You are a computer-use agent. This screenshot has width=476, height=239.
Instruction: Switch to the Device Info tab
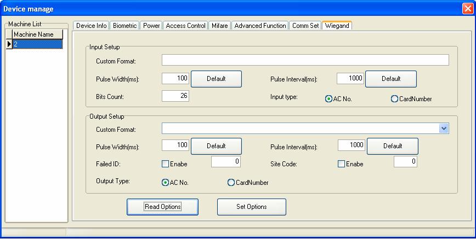click(92, 26)
